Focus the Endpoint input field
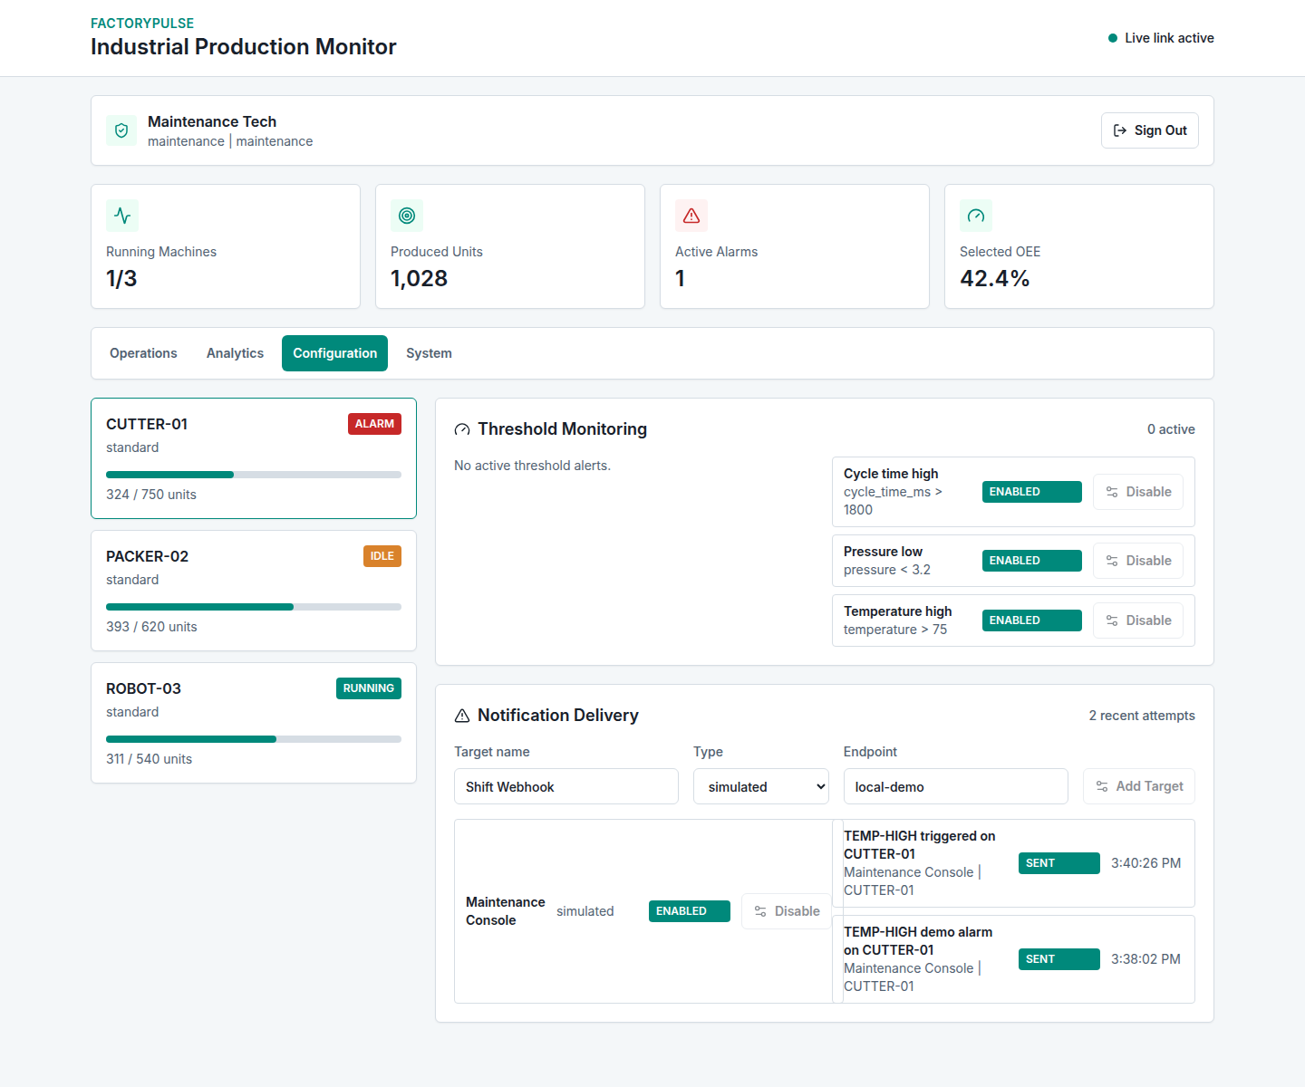Image resolution: width=1305 pixels, height=1087 pixels. click(x=956, y=786)
